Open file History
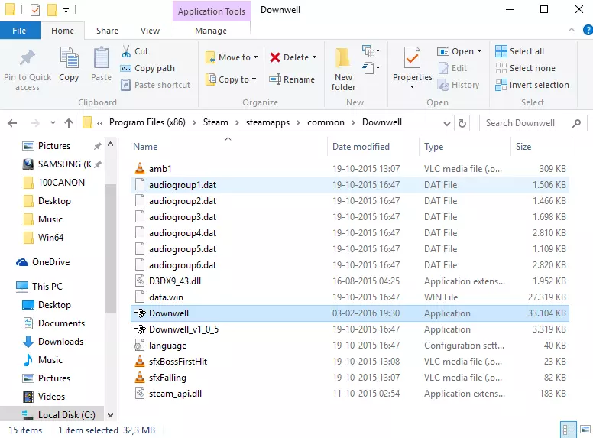This screenshot has width=593, height=438. point(459,85)
